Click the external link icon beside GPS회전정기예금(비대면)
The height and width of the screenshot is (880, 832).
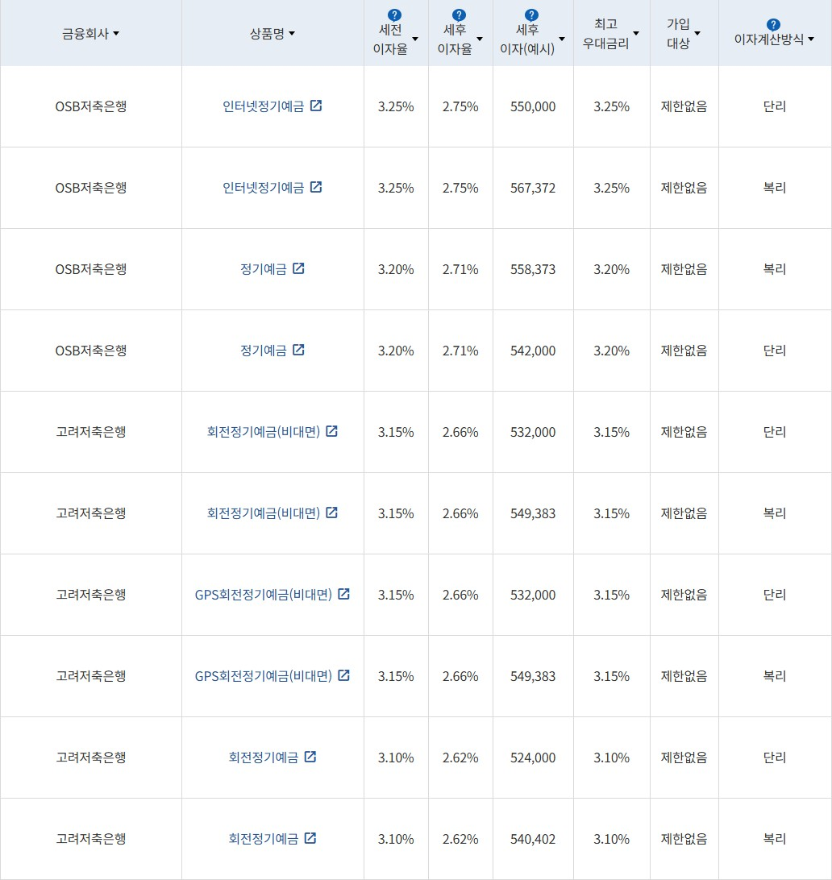pyautogui.click(x=344, y=593)
